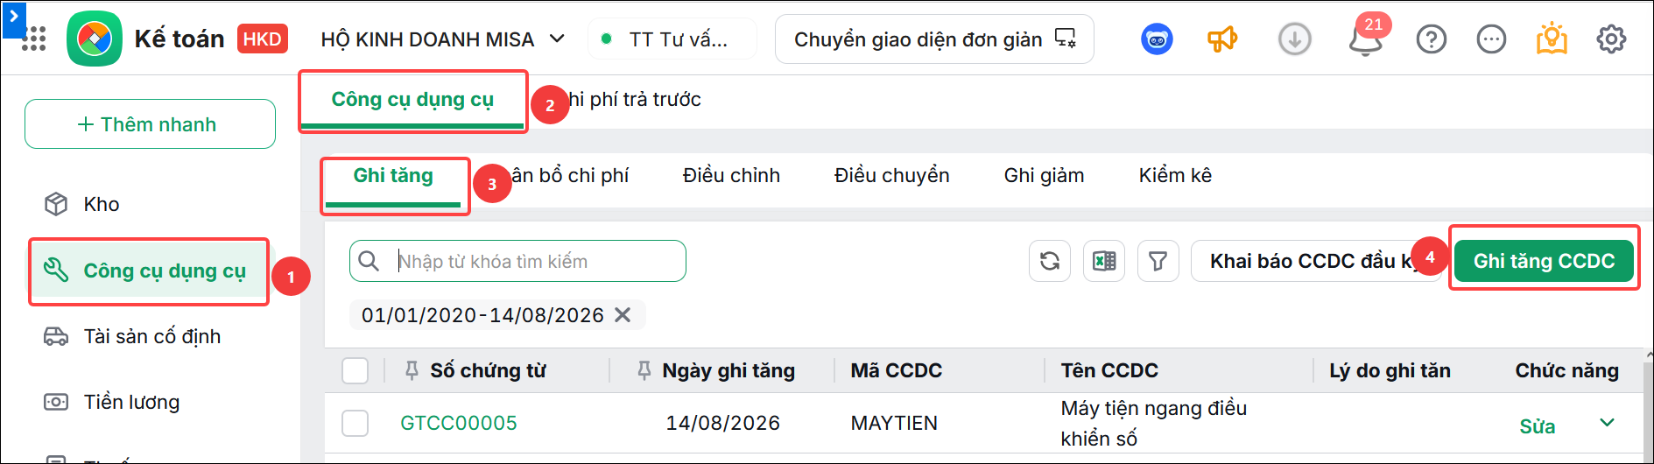Open notifications bell with 21 badge
Screen dimensions: 1654x464
coord(1365,39)
